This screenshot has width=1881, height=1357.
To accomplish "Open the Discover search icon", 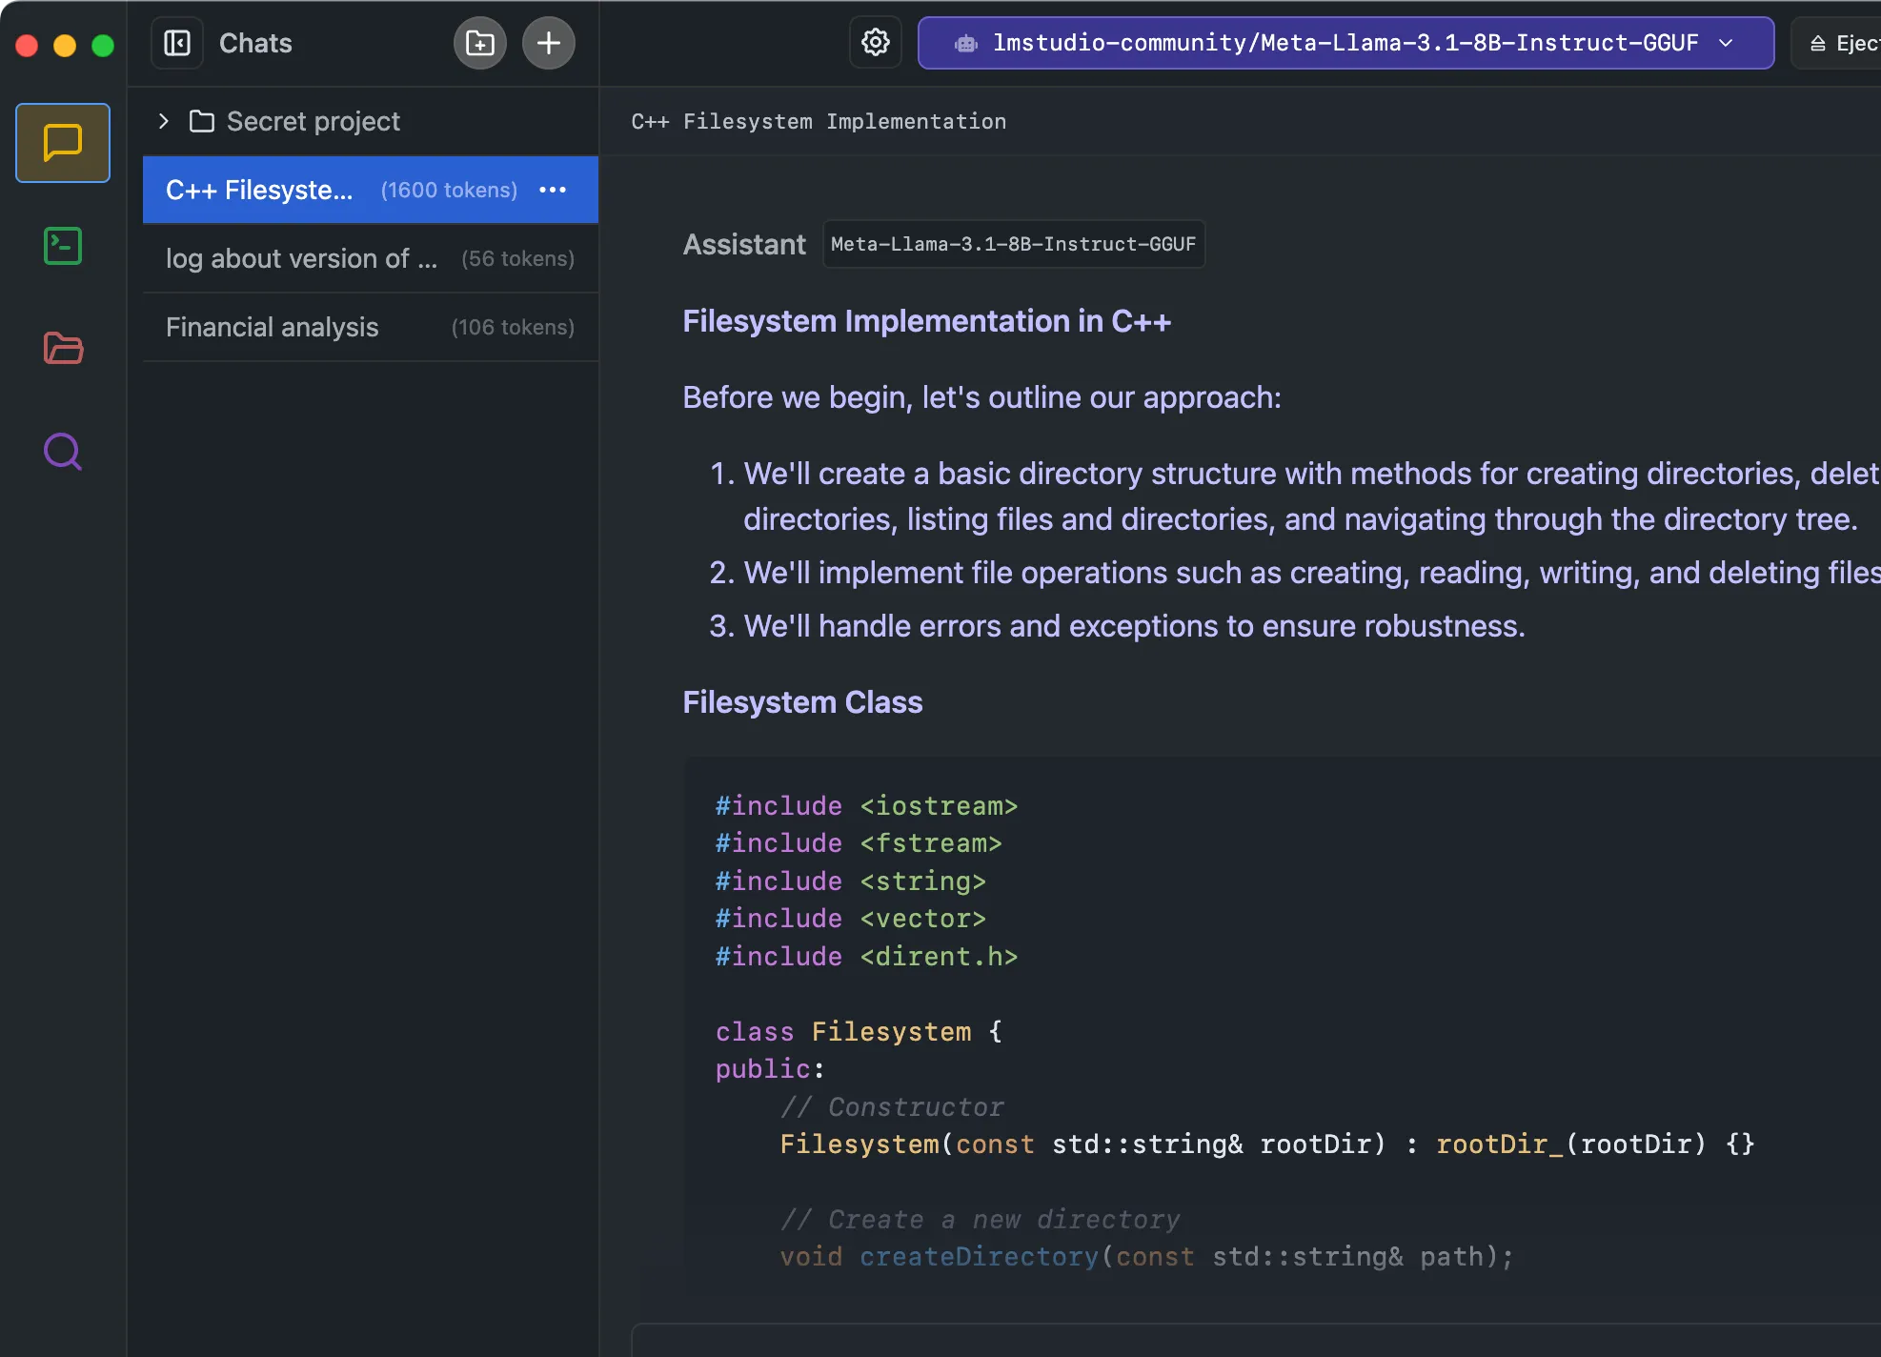I will 63,452.
